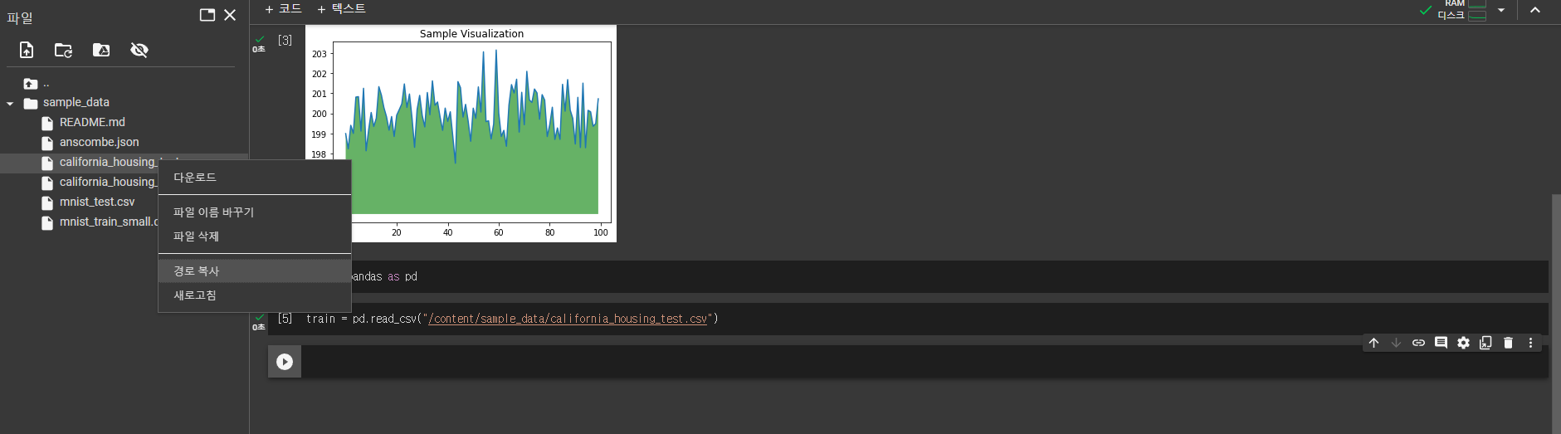Image resolution: width=1561 pixels, height=434 pixels.
Task: Move cell up with the up arrow
Action: pyautogui.click(x=1374, y=343)
